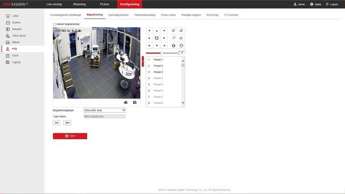Pan camera down-left with PTZ arrow
The width and height of the screenshot is (345, 194).
(149, 45)
